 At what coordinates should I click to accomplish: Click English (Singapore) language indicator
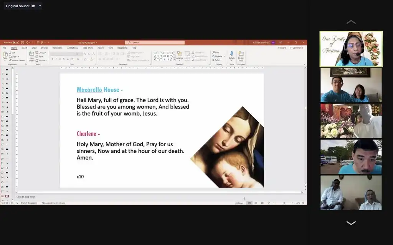pos(29,203)
